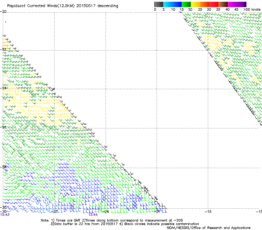The height and width of the screenshot is (230, 262).
Task: Click the '5' legend scale label
Action: point(164,10)
